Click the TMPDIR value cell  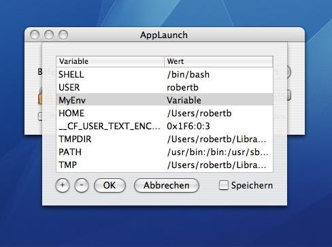(216, 139)
